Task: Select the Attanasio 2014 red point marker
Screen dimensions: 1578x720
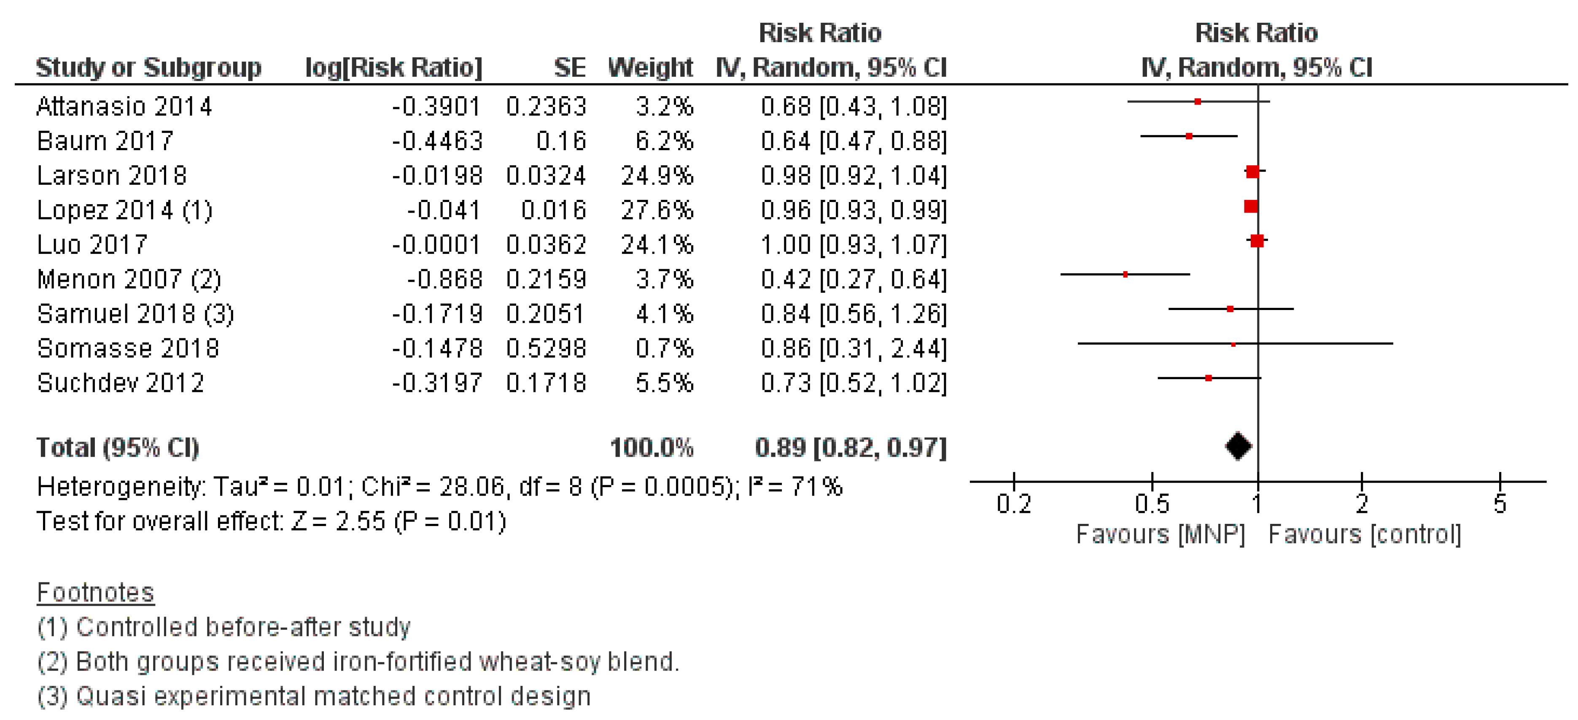Action: [x=1198, y=102]
